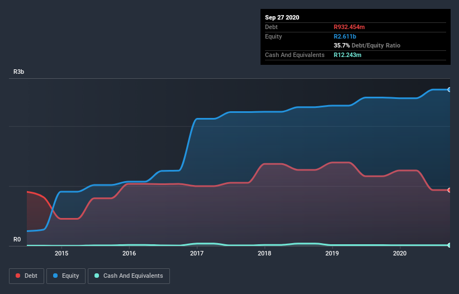Click the 35.7% Debt/Equity Ratio text

pos(367,46)
